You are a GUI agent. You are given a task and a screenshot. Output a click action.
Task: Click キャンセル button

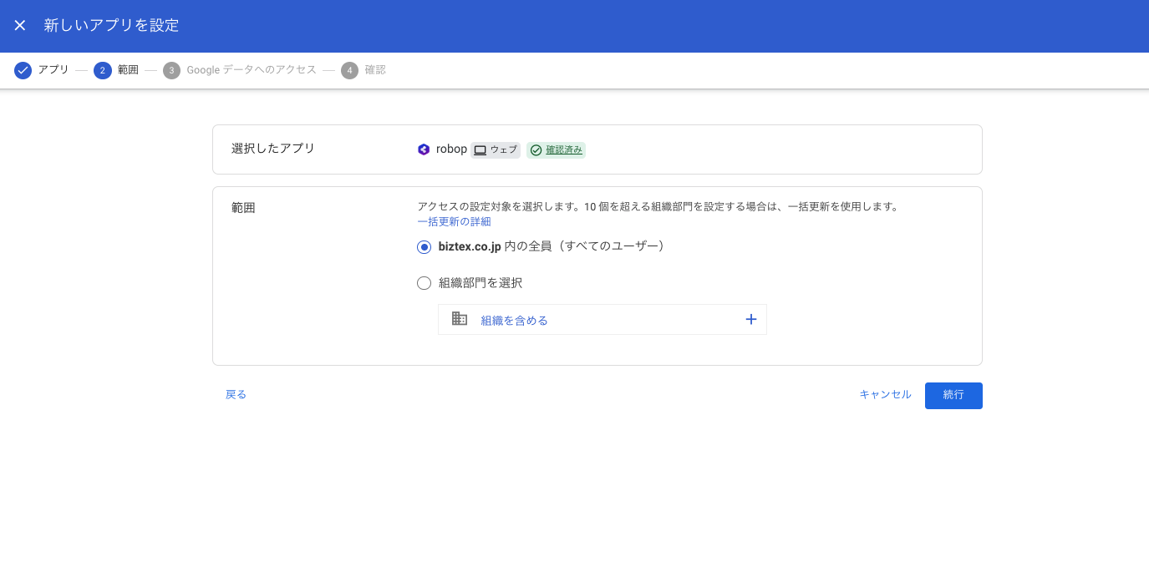pyautogui.click(x=885, y=394)
